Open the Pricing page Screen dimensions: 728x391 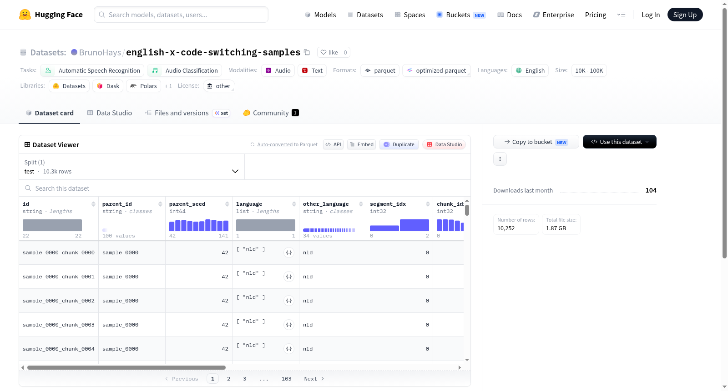click(x=596, y=15)
